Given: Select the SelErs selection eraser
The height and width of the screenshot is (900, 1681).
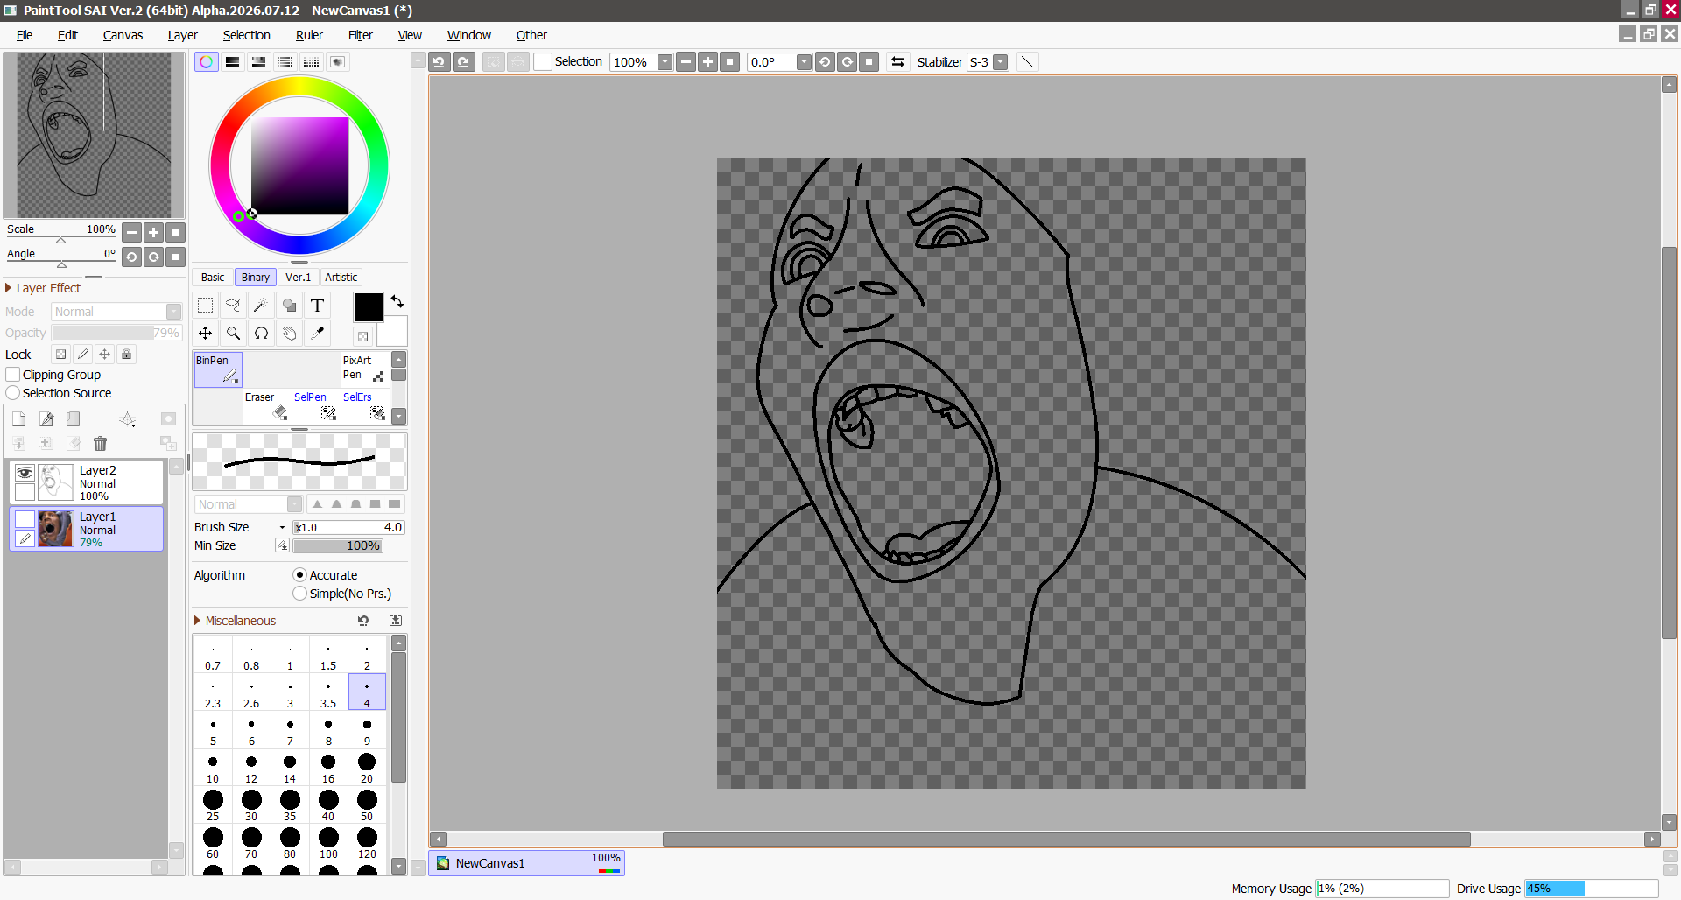Looking at the screenshot, I should pyautogui.click(x=364, y=406).
